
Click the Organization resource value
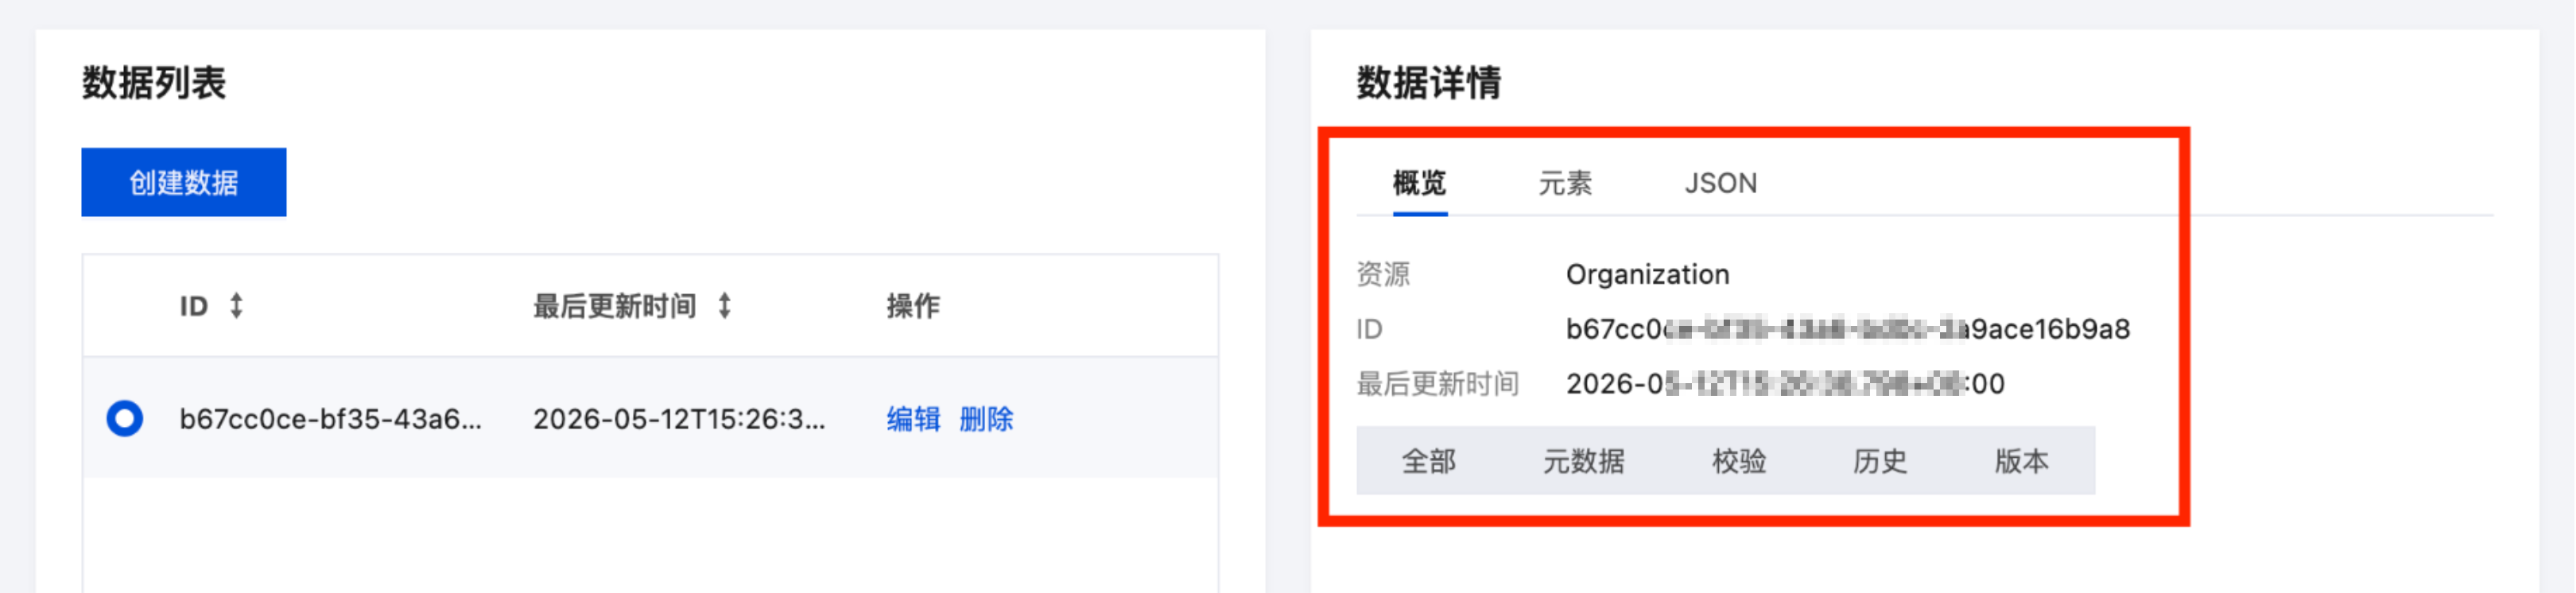point(1647,274)
